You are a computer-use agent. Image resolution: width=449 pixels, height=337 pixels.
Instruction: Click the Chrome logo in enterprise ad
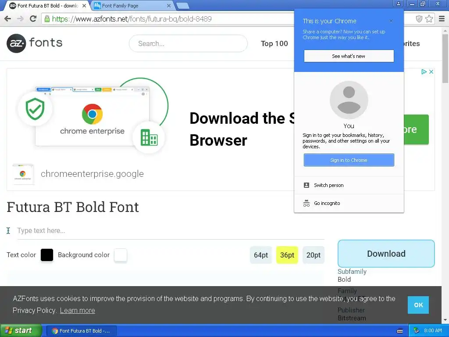tap(92, 114)
